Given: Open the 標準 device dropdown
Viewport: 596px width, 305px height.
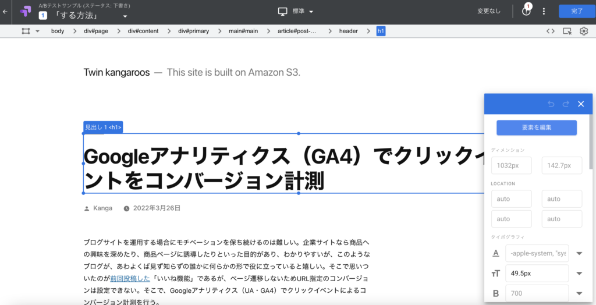Looking at the screenshot, I should [x=303, y=12].
